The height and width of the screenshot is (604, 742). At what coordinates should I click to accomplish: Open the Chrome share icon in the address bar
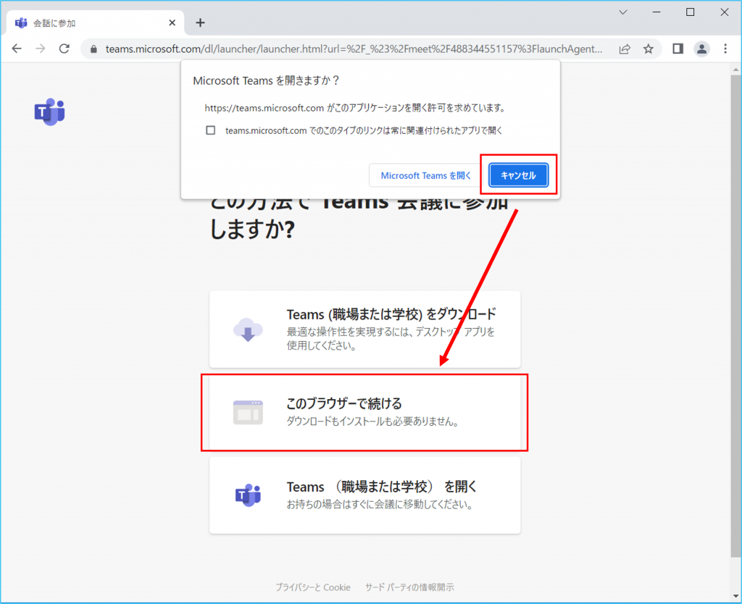click(x=625, y=49)
